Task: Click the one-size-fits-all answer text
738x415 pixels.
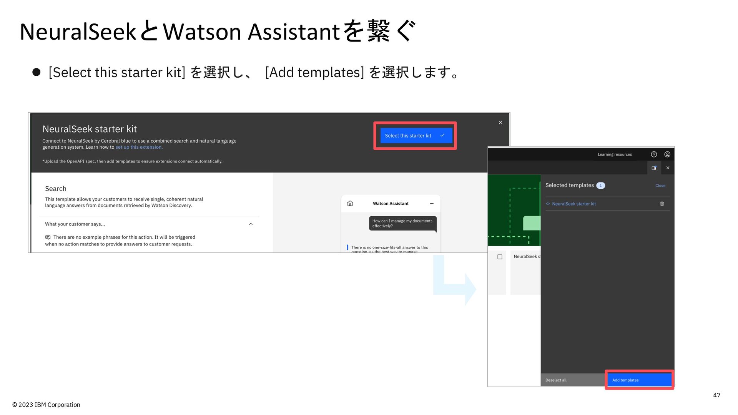Action: [x=389, y=249]
